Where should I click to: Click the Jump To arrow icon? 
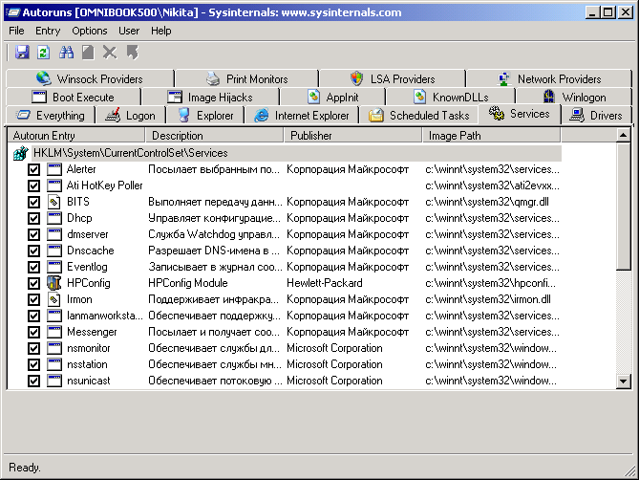pyautogui.click(x=132, y=53)
